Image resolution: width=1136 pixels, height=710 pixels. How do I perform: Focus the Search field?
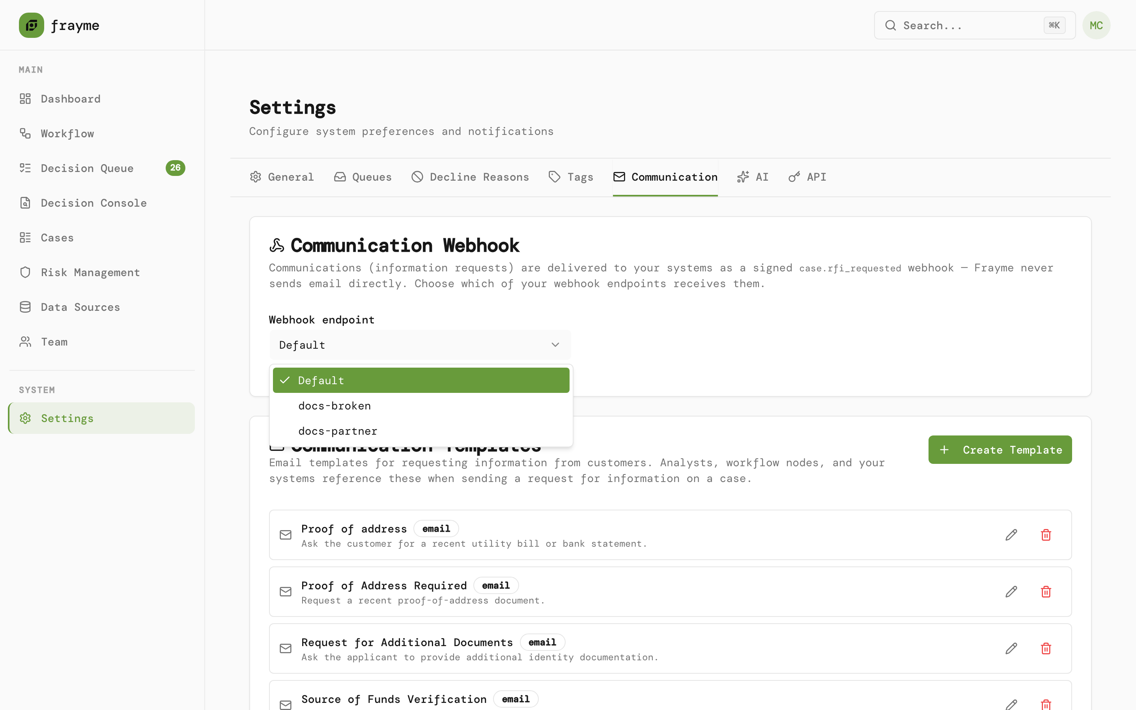point(975,25)
